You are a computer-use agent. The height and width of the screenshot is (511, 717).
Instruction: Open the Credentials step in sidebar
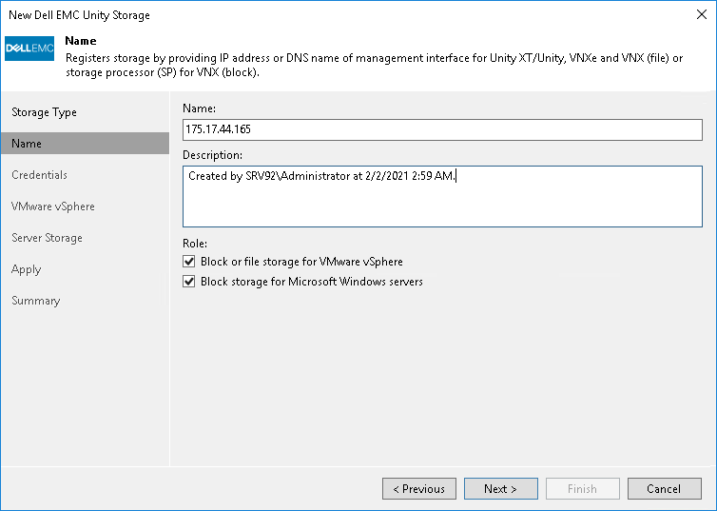click(x=39, y=175)
